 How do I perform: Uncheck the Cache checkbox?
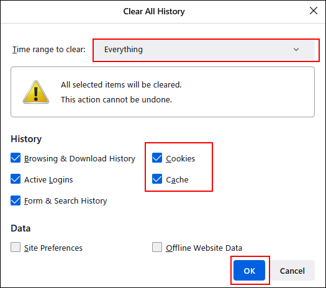point(157,179)
